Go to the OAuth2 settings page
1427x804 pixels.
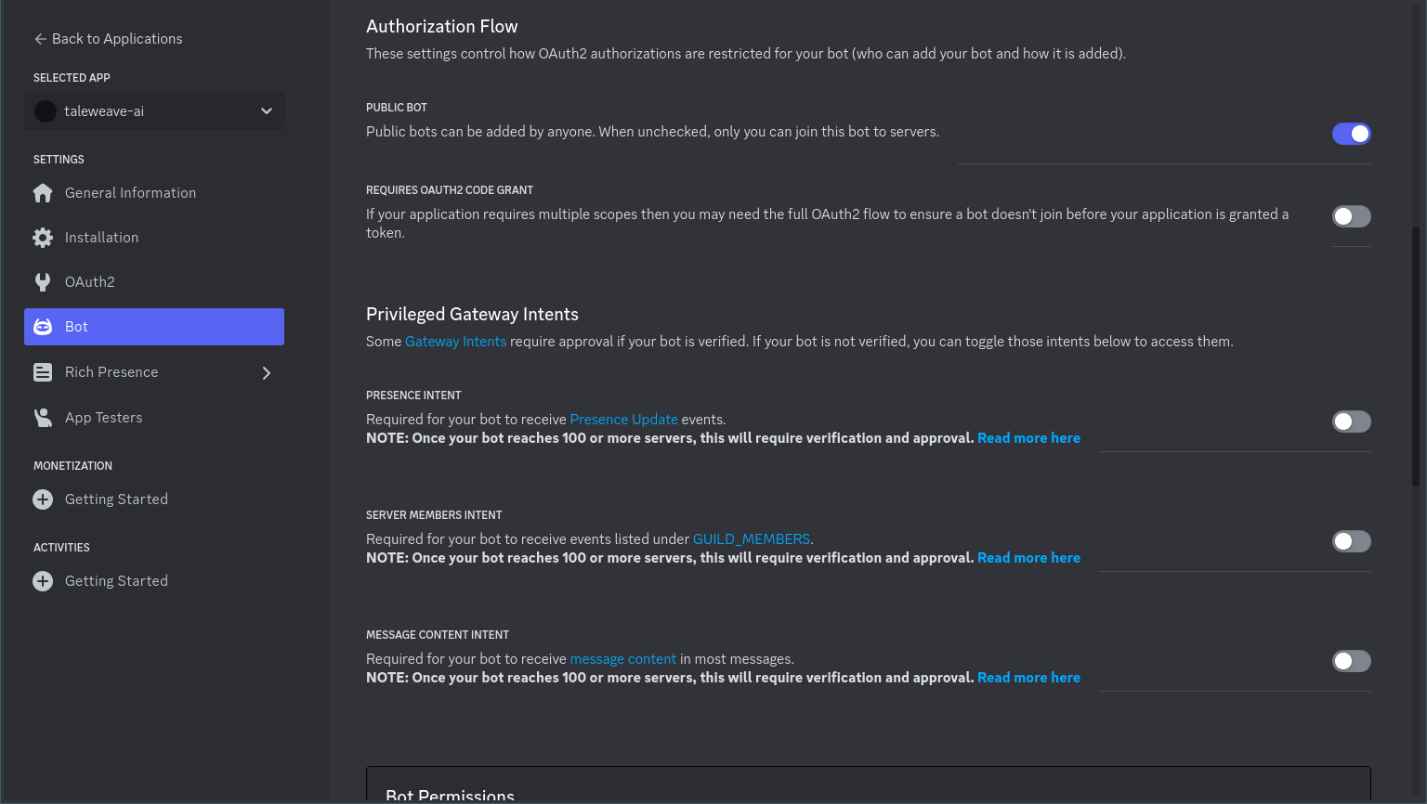pyautogui.click(x=90, y=282)
